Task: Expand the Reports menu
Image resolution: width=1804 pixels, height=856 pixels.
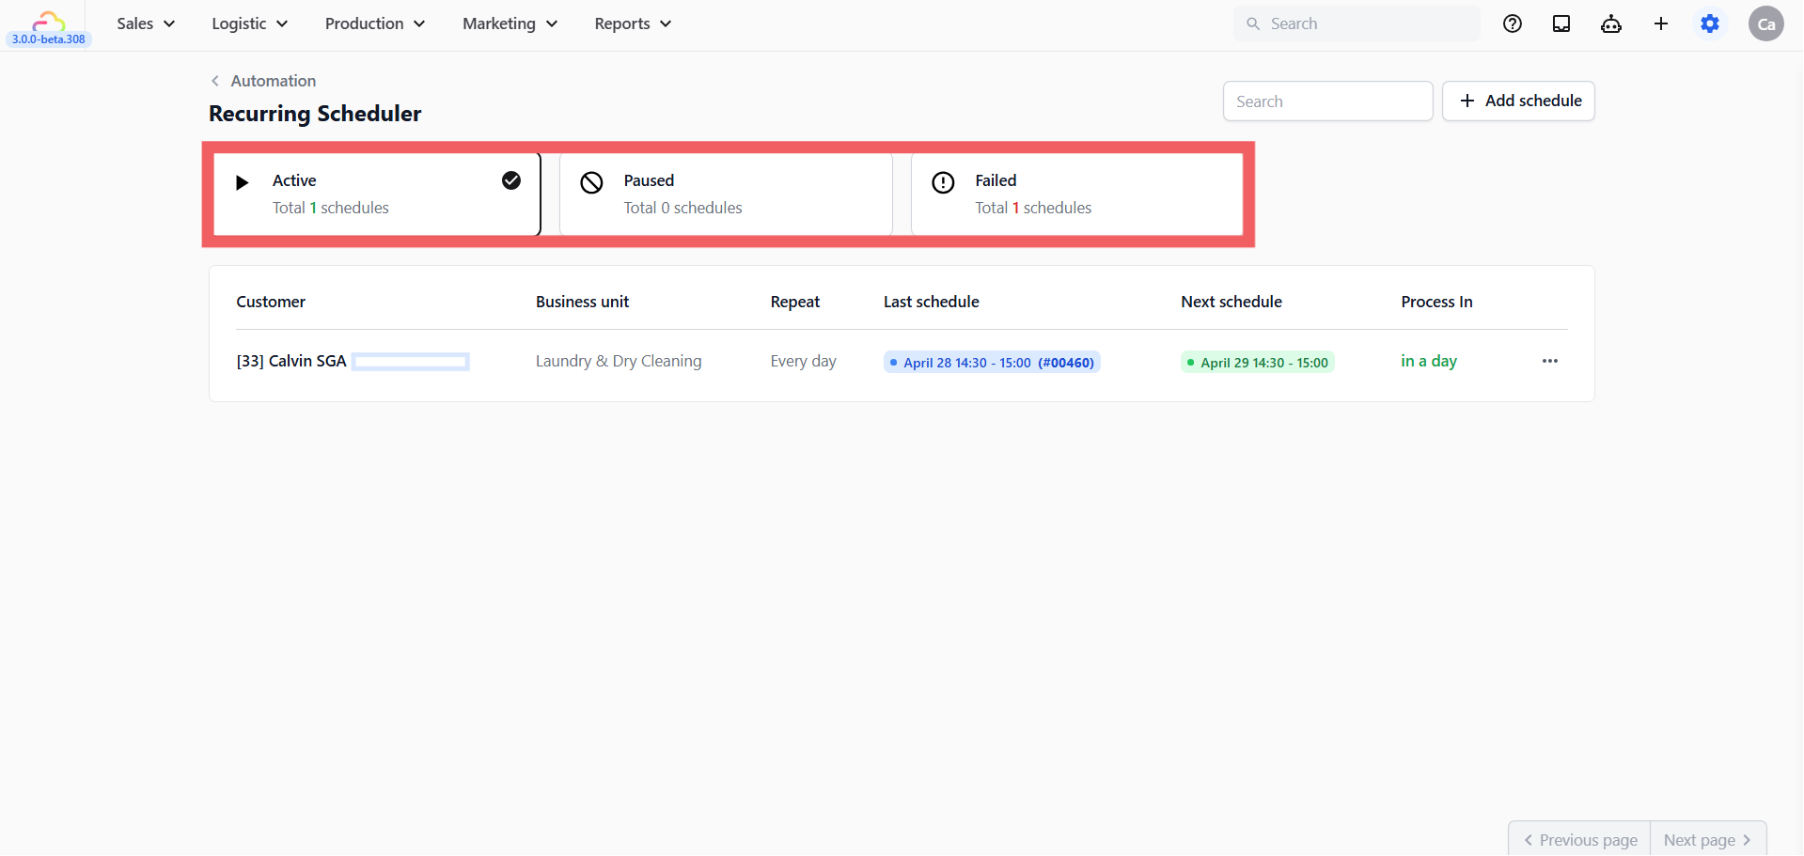Action: coord(633,23)
